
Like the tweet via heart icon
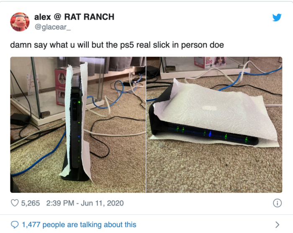[x=15, y=203]
